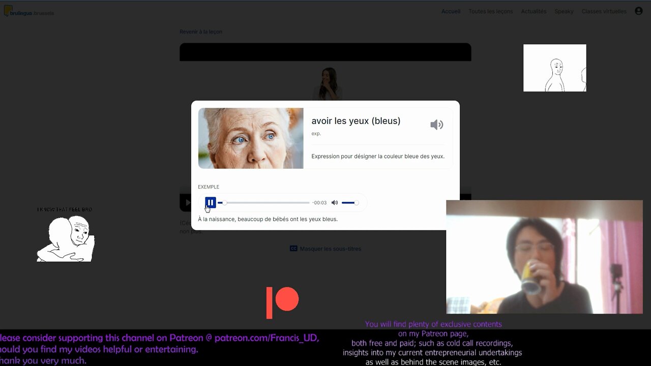Play the pronunciation of 'avoir les yeux (bleus)'
This screenshot has width=651, height=366.
436,125
